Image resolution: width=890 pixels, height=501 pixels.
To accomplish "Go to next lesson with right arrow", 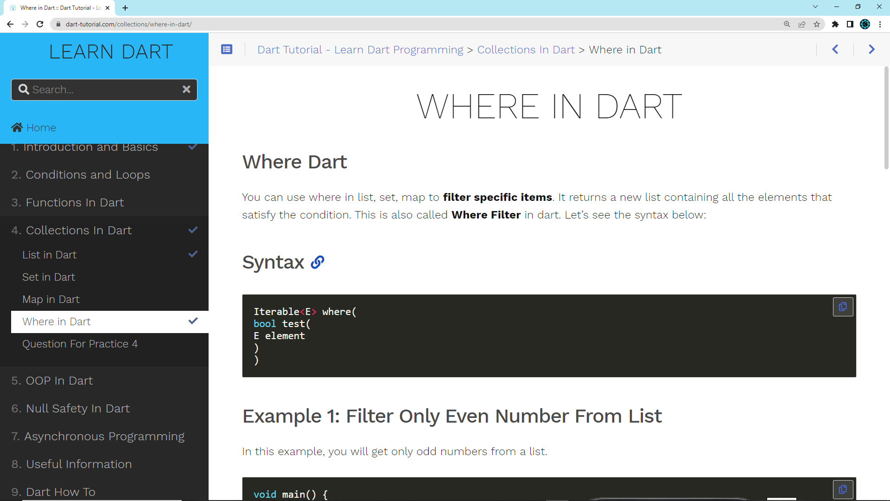I will pos(871,49).
